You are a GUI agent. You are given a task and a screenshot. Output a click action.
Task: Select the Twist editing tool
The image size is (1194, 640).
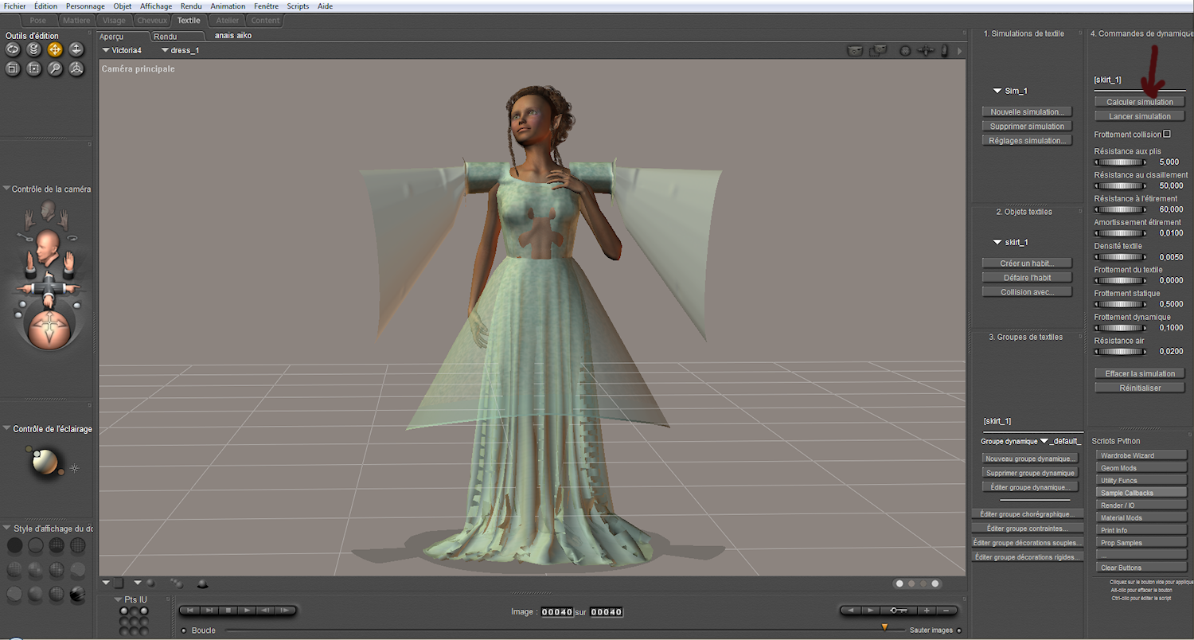point(34,49)
